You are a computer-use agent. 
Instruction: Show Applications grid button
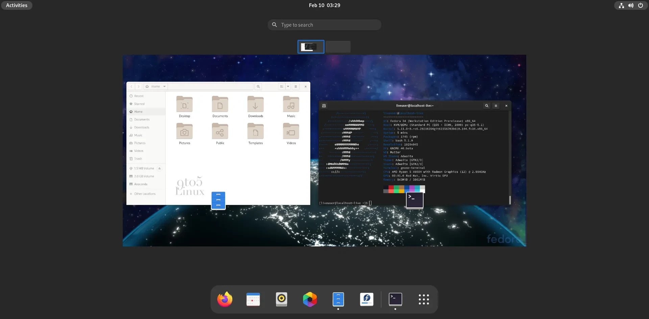424,299
